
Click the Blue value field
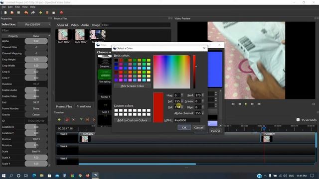pyautogui.click(x=199, y=107)
